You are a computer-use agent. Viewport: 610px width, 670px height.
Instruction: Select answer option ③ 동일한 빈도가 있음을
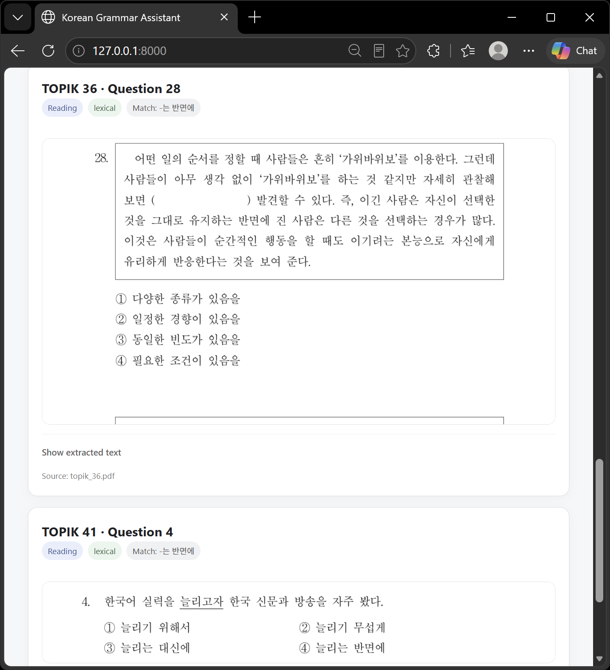coord(178,340)
